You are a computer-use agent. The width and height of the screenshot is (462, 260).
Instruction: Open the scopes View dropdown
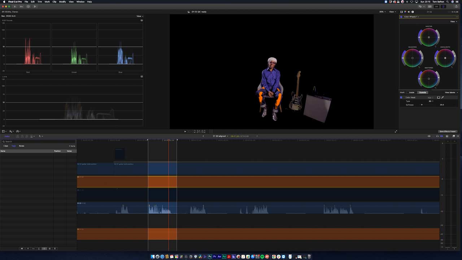coord(140,16)
